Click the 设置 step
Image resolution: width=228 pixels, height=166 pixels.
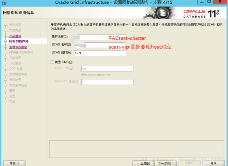click(x=12, y=96)
